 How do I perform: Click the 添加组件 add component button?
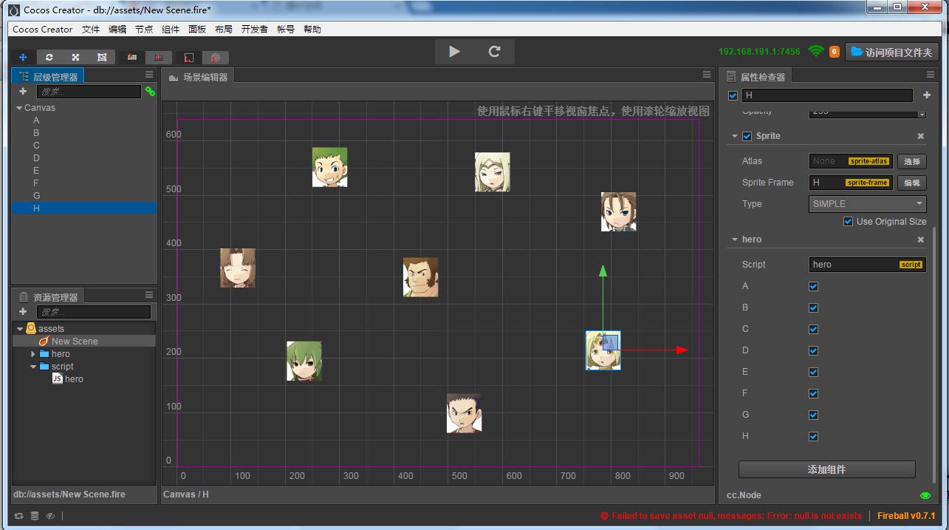(827, 469)
